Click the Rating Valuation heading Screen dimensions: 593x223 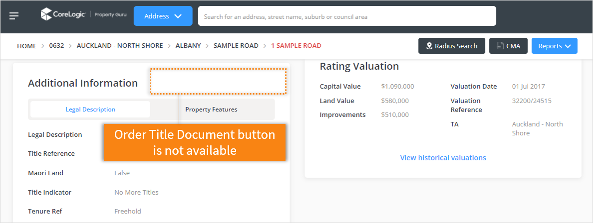359,66
